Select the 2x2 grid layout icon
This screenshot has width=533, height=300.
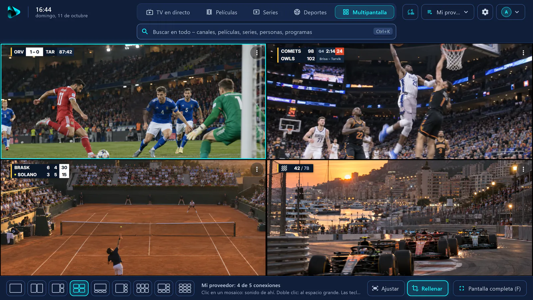click(79, 288)
